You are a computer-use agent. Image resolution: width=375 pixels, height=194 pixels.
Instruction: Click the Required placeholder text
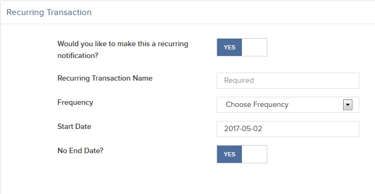(x=239, y=81)
